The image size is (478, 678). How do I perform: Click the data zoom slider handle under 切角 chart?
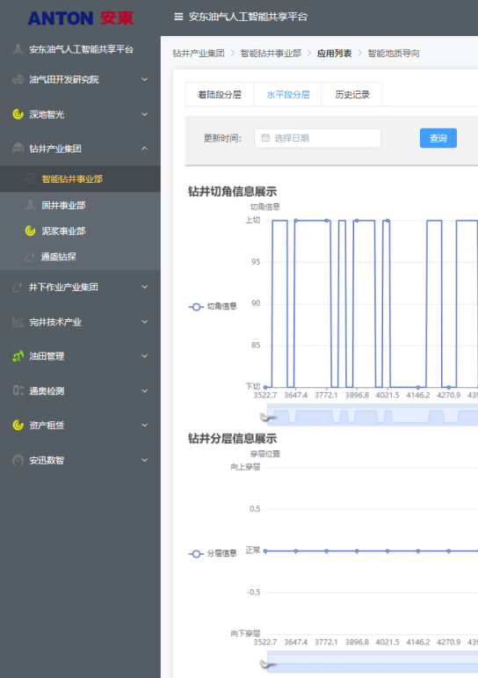pyautogui.click(x=267, y=417)
